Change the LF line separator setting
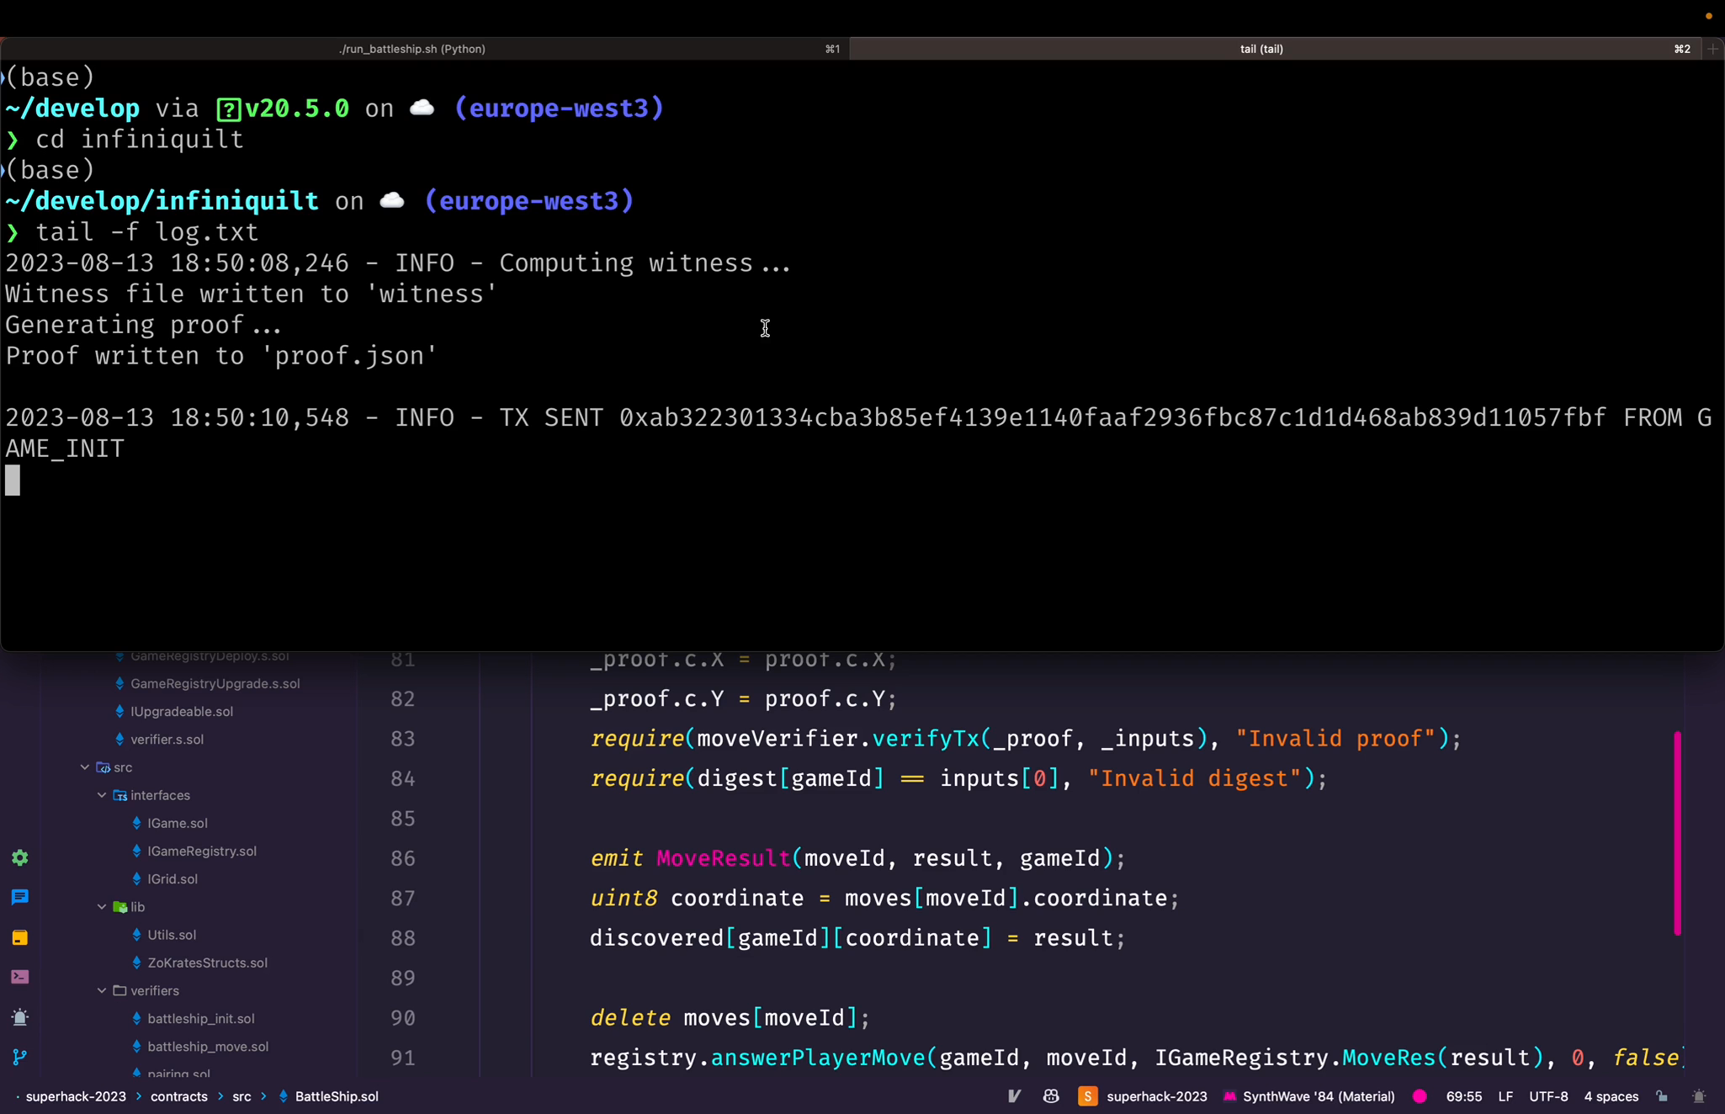Viewport: 1725px width, 1114px height. click(1505, 1096)
